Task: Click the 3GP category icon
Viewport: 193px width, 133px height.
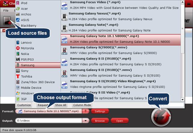Action: [x=18, y=99]
